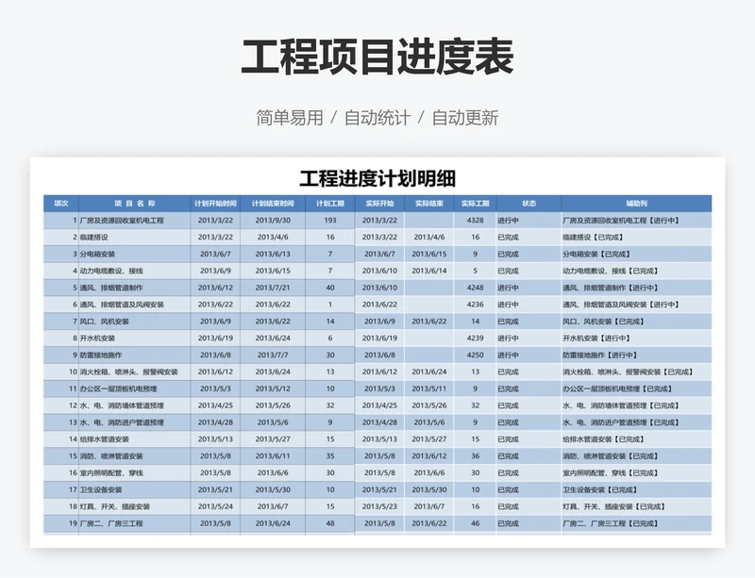Select the 计划结束时间 column header
This screenshot has height=578, width=755.
273,204
